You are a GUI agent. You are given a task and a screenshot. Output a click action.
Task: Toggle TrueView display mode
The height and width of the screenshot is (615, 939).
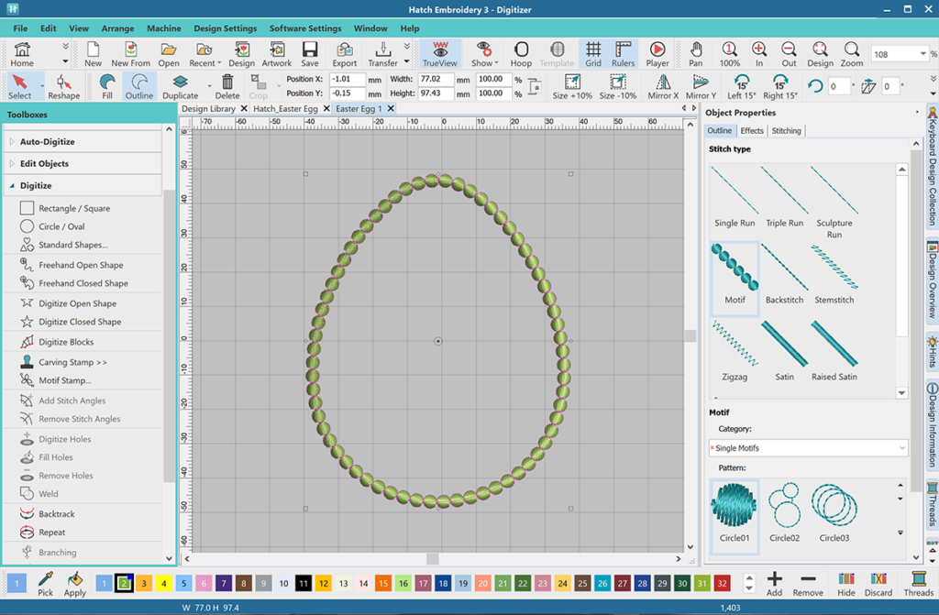tap(441, 53)
